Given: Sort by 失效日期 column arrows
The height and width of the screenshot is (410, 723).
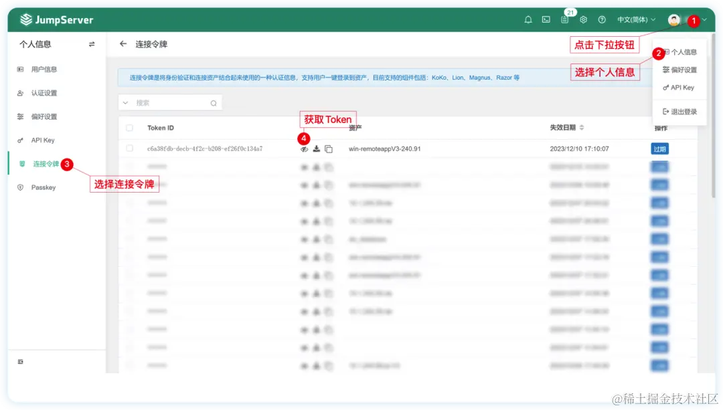Looking at the screenshot, I should [x=582, y=128].
